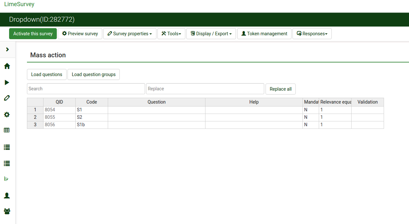Select the QID cell 8055
Viewport: 409px width, 224px height.
pyautogui.click(x=59, y=118)
